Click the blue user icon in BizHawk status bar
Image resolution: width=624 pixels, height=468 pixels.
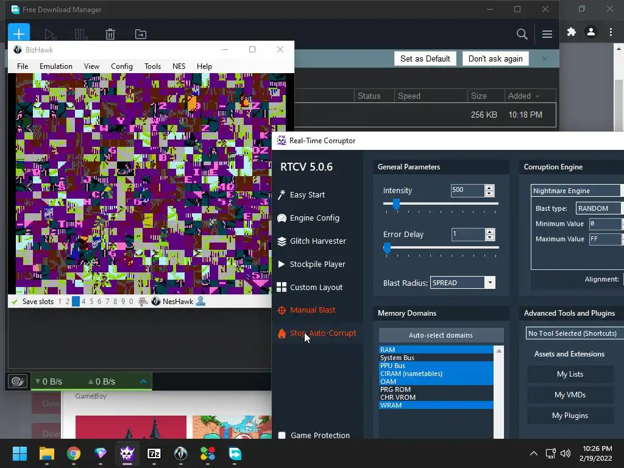click(200, 301)
